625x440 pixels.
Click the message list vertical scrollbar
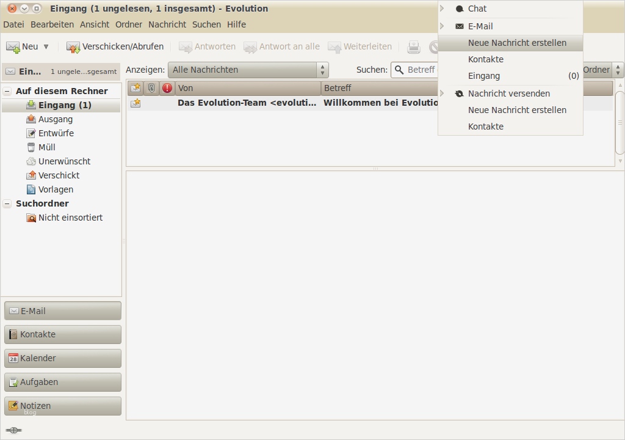tap(620, 123)
